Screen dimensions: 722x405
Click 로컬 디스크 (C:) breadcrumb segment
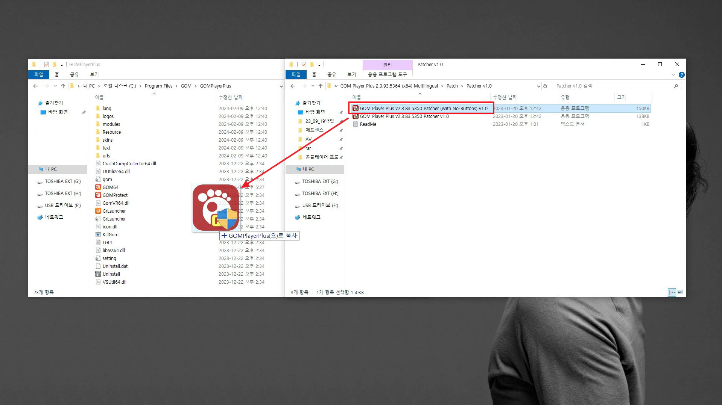(120, 86)
